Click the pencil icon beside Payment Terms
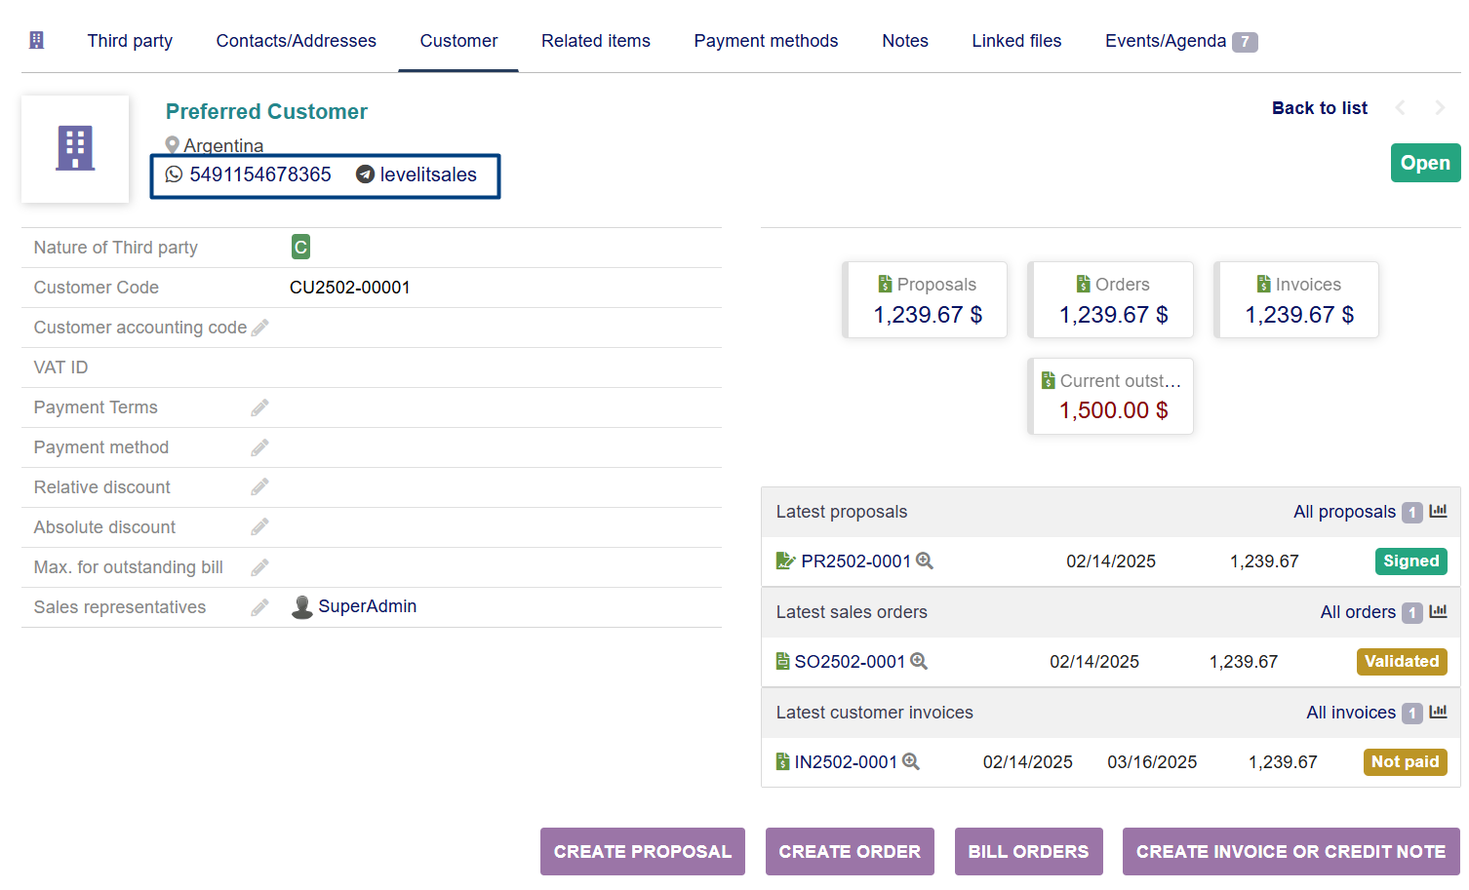 click(x=259, y=407)
